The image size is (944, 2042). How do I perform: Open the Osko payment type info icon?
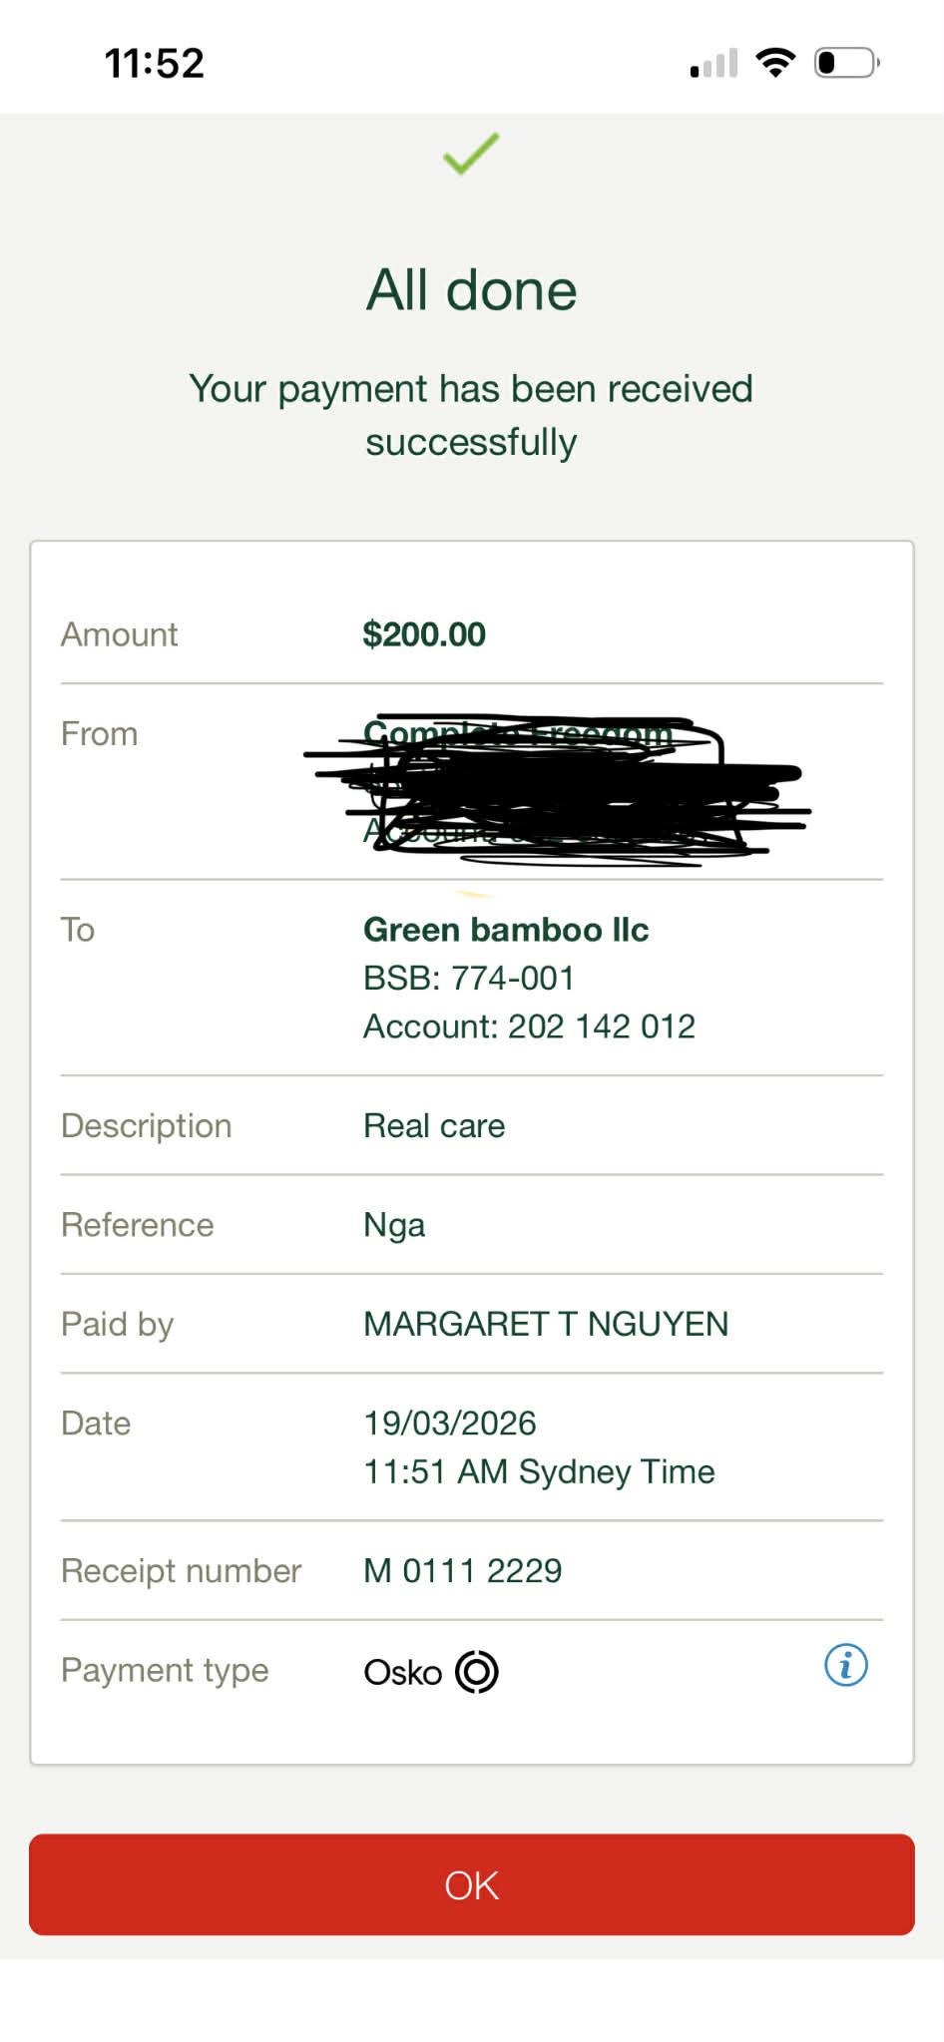[846, 1665]
